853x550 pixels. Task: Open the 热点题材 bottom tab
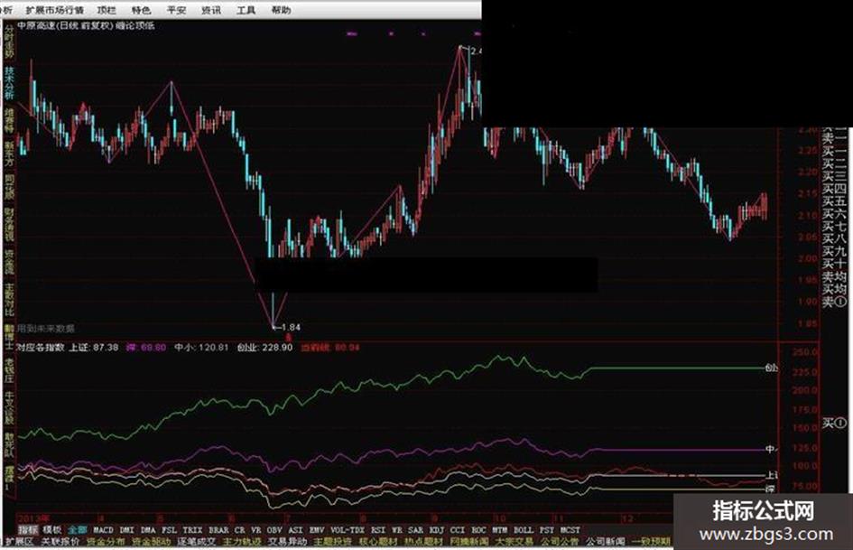click(423, 542)
